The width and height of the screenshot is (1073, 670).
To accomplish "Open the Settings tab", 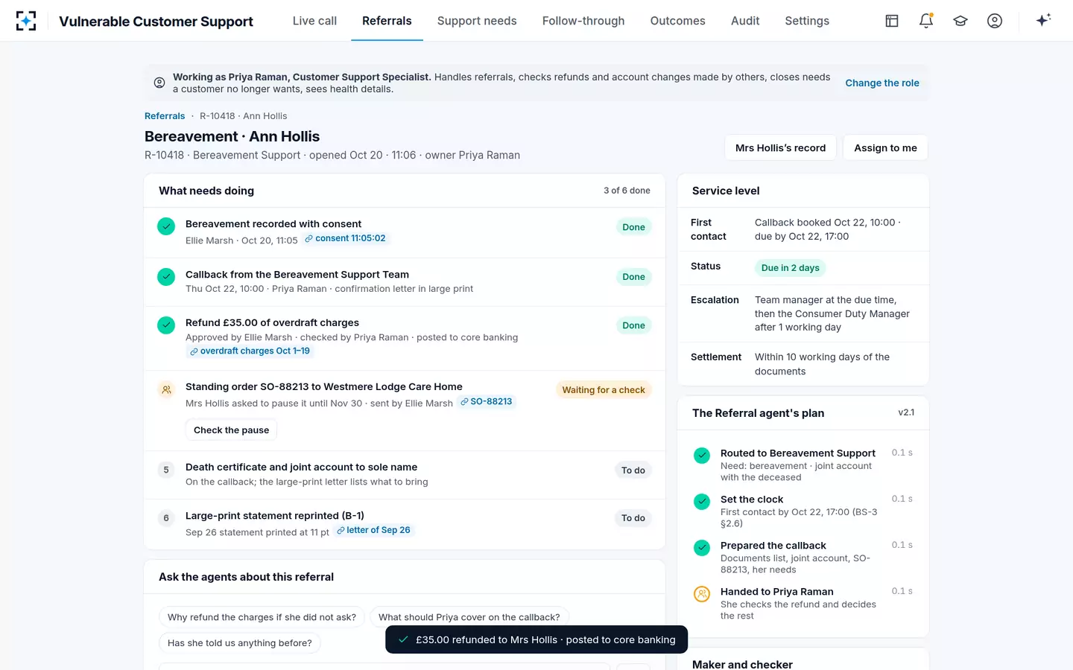I will tap(807, 21).
